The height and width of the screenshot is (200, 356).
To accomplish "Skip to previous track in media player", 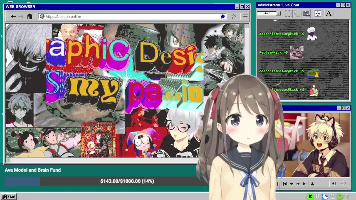I will [285, 184].
